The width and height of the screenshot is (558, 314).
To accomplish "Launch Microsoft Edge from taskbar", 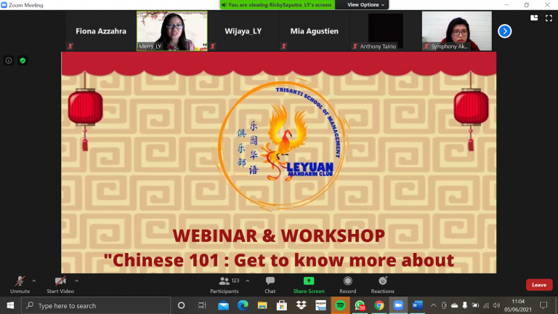I will pyautogui.click(x=243, y=305).
